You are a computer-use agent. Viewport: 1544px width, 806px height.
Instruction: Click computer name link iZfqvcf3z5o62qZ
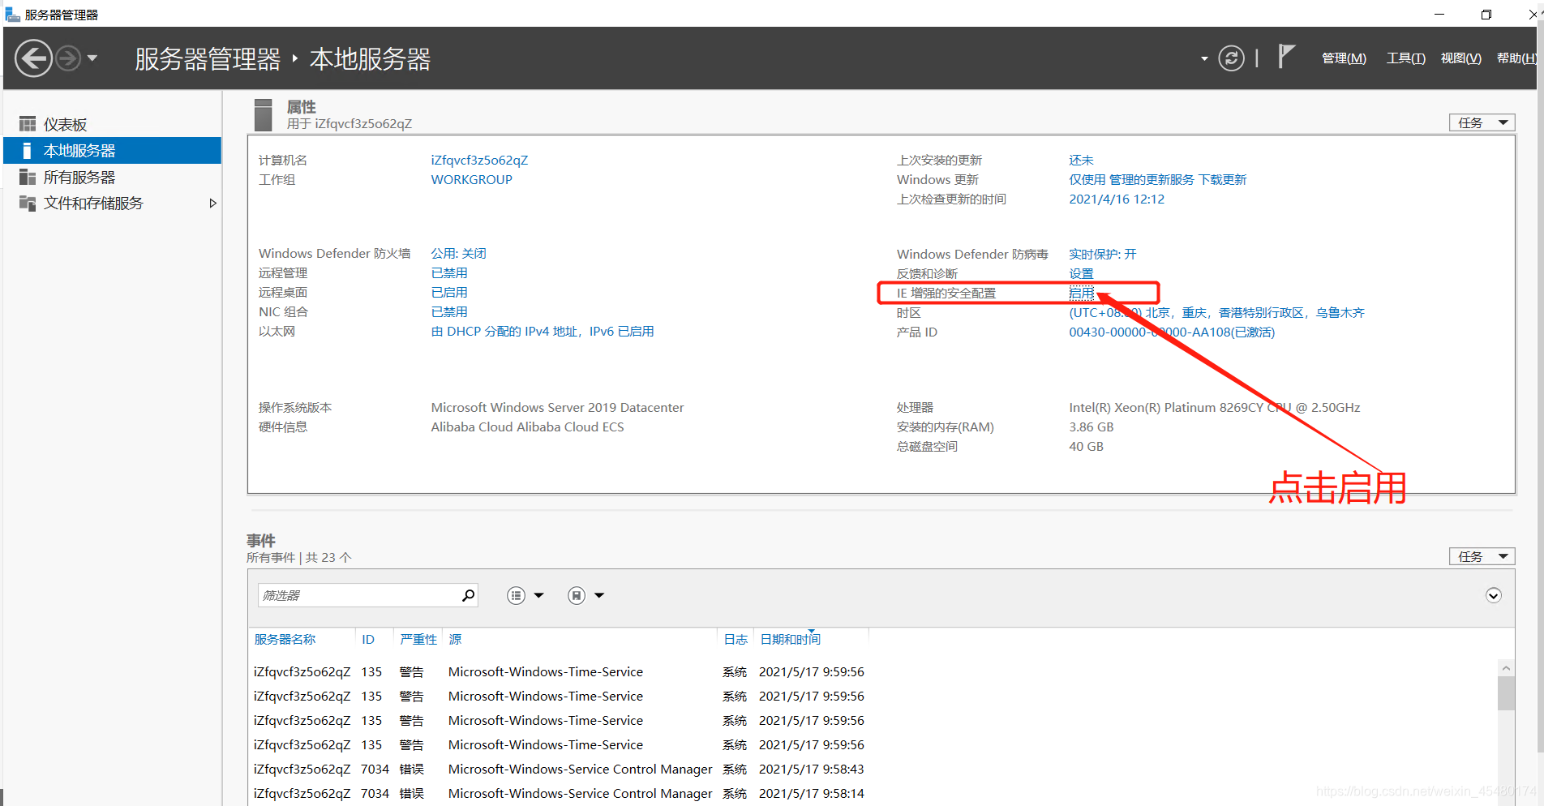pos(479,161)
